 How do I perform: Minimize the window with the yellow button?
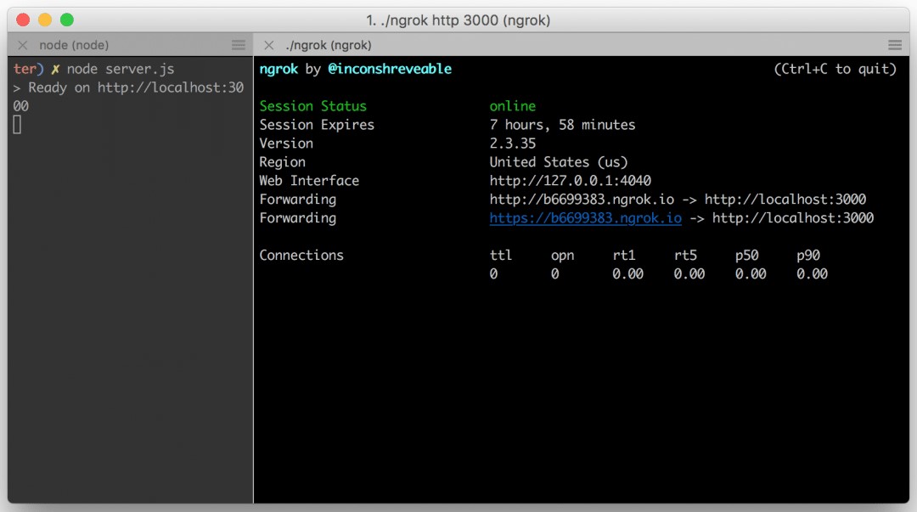45,20
